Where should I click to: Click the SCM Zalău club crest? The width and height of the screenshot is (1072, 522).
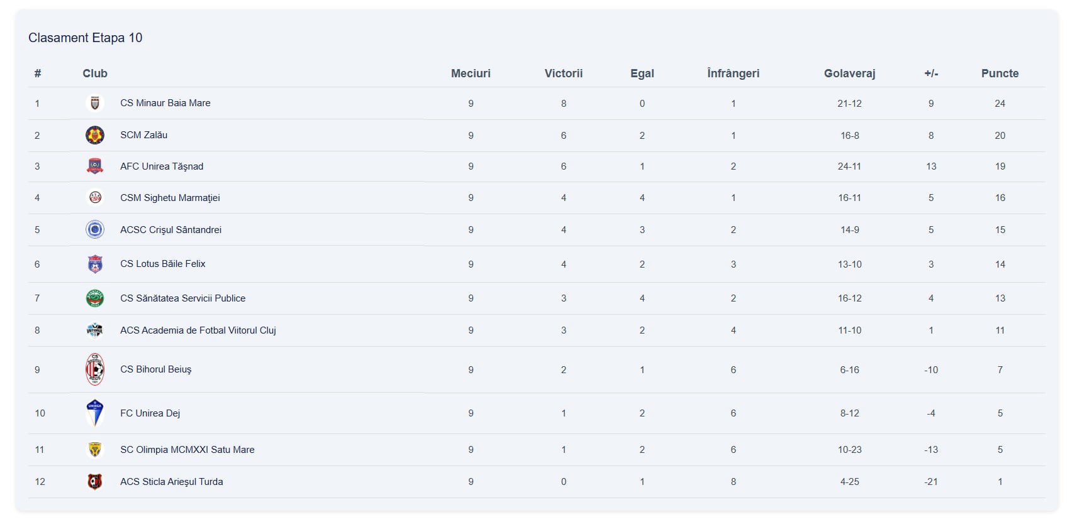coord(95,135)
